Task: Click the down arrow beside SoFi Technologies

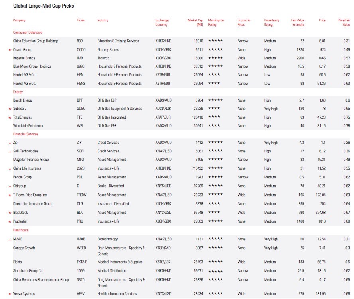Action: tap(10, 151)
